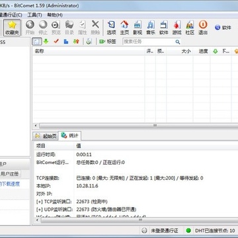The width and height of the screenshot is (238, 238).
Task: Open the 影视 movies icon
Action: (x=138, y=28)
